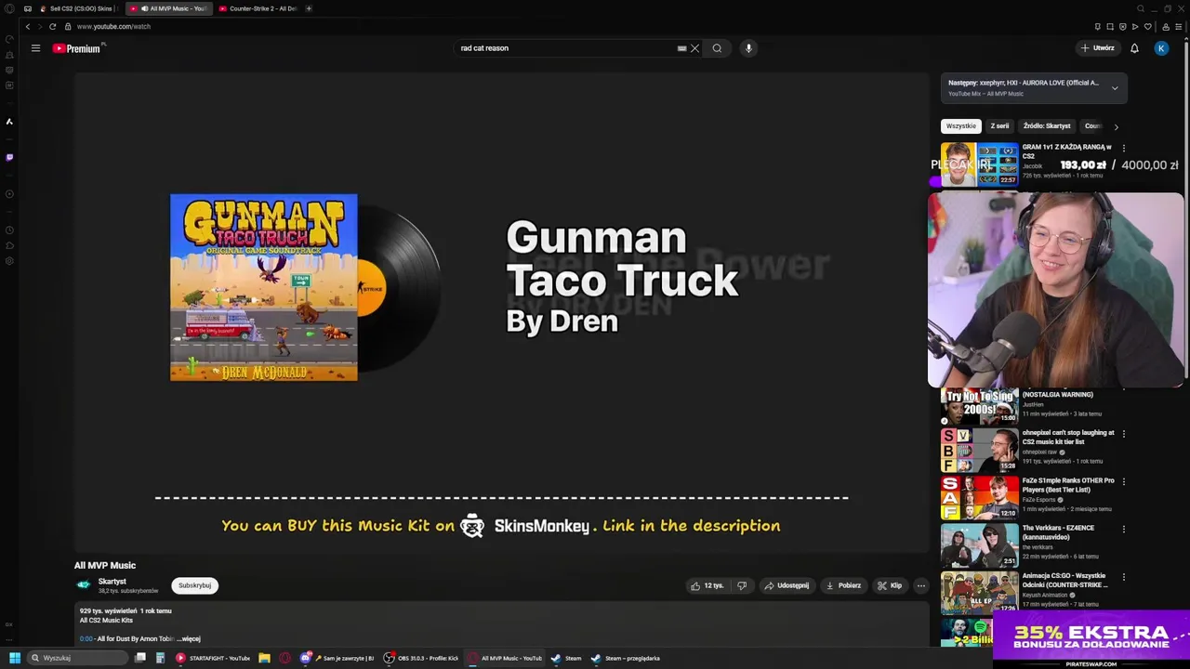Share video via Udostępnij

click(787, 585)
